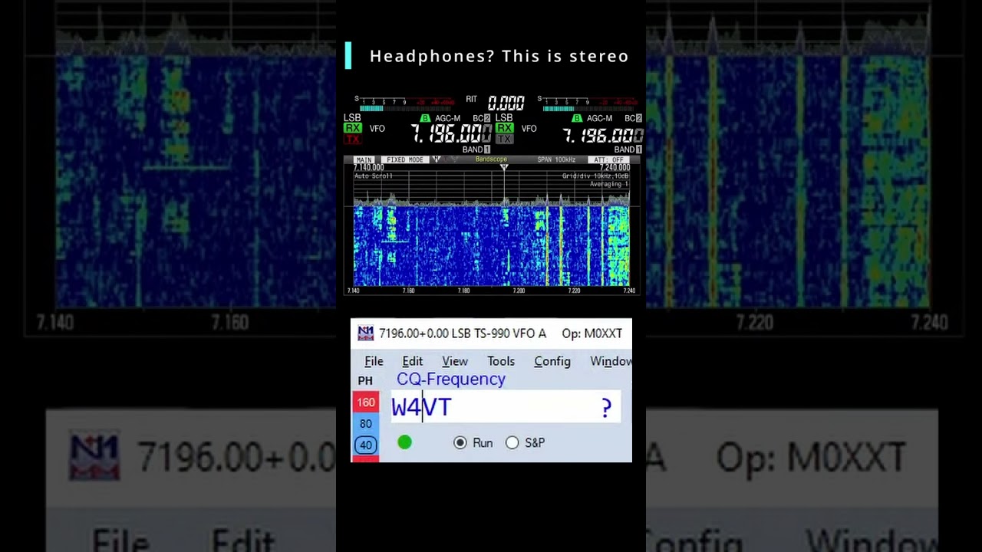Select the 80 band button

pyautogui.click(x=365, y=424)
